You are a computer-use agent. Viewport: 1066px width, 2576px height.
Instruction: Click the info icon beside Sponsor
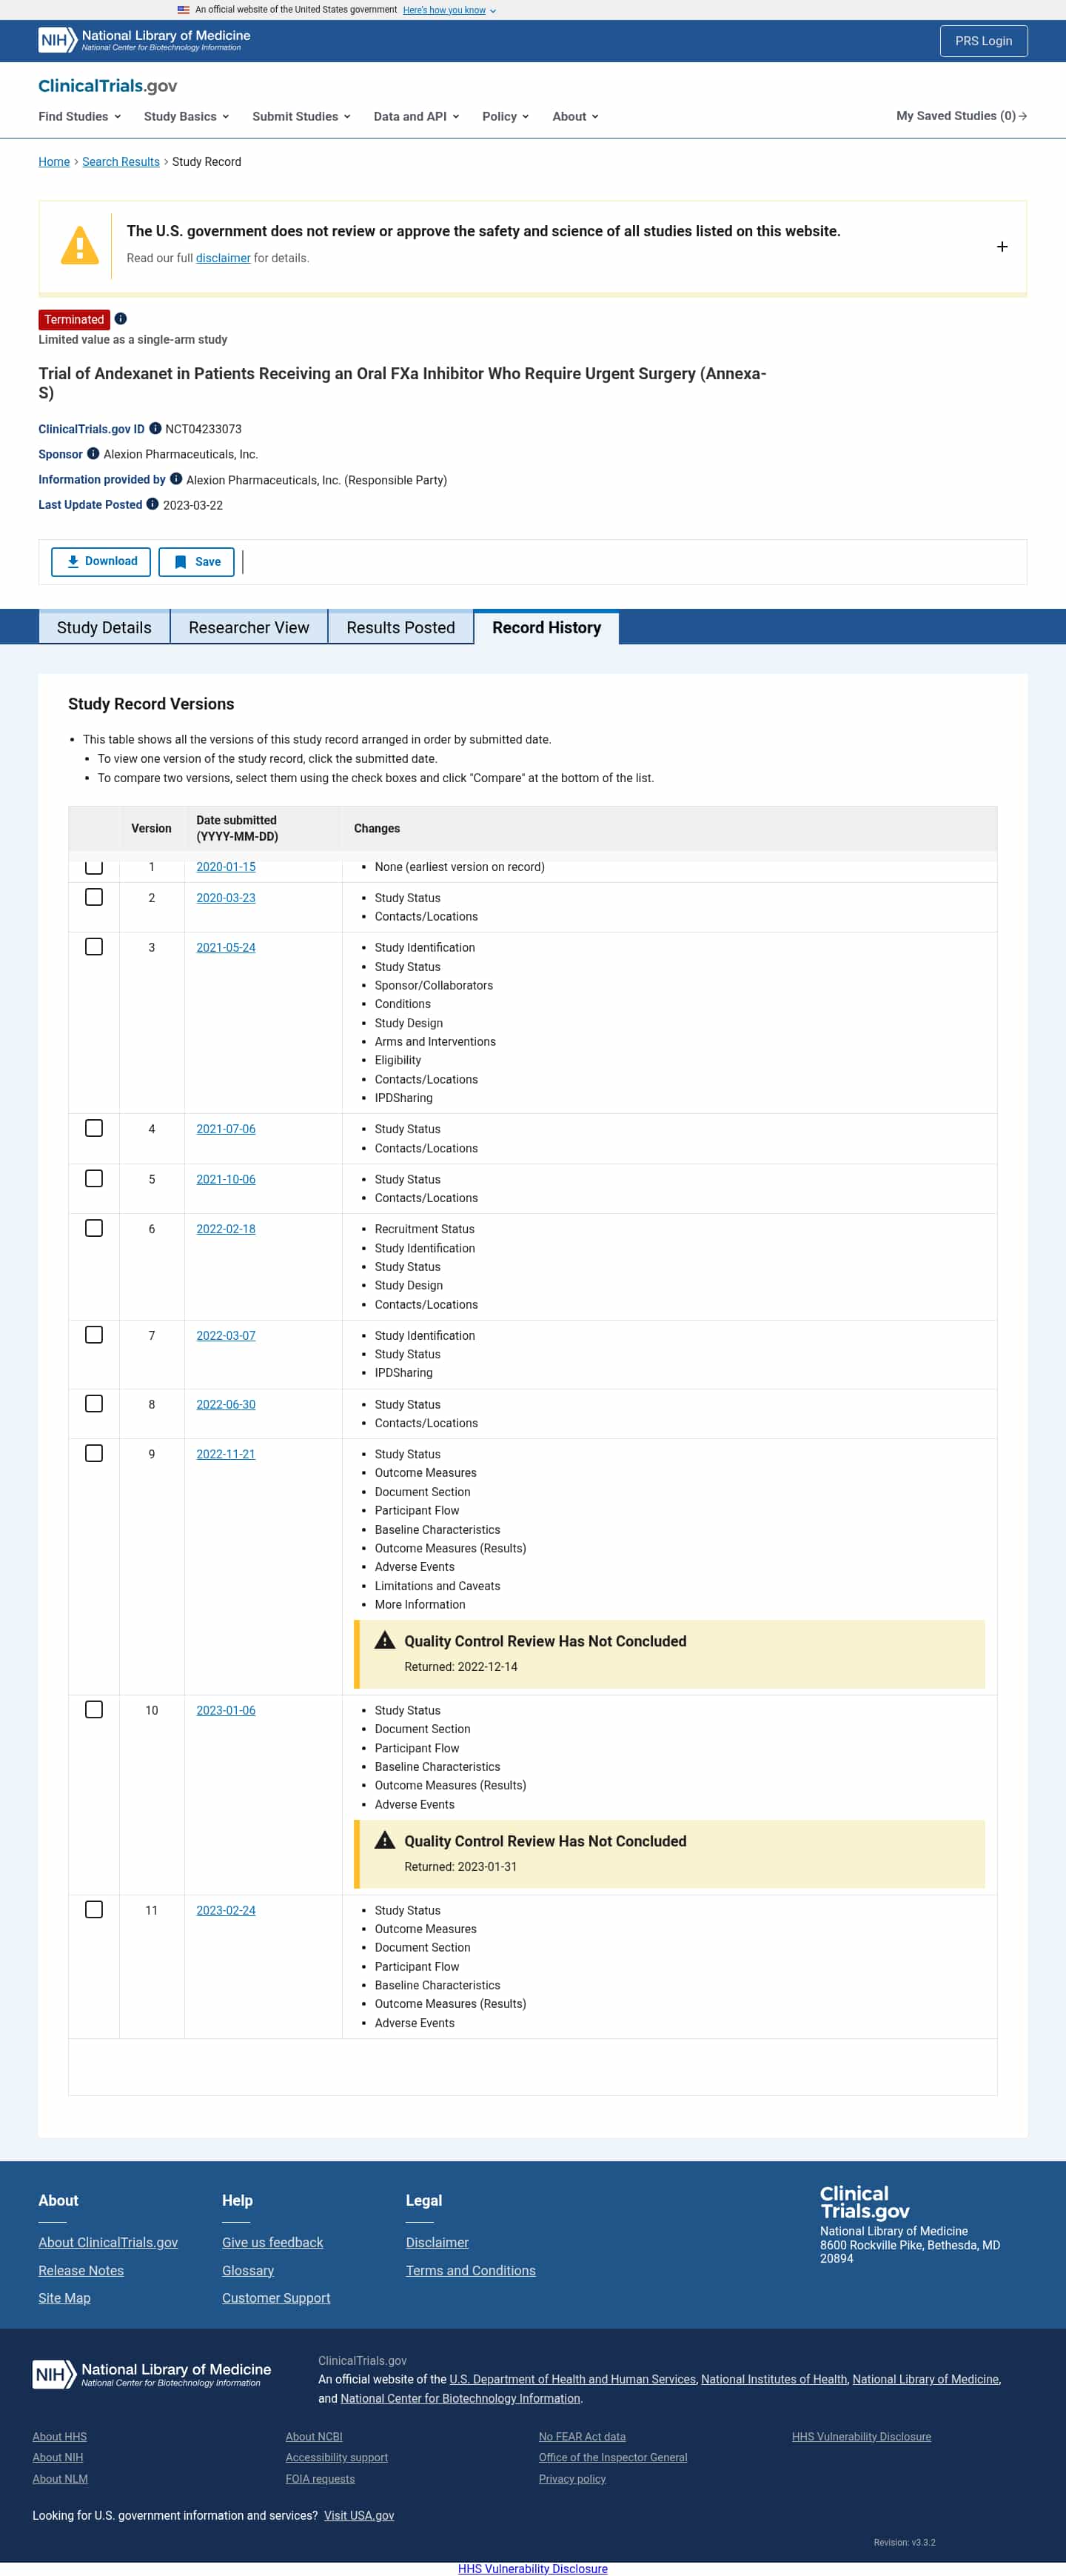coord(93,454)
